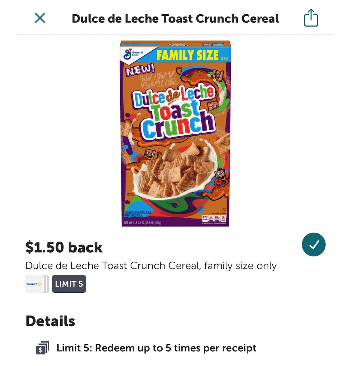
Task: Click the stacked retailer cards behind Walmart logo
Action: click(x=46, y=284)
